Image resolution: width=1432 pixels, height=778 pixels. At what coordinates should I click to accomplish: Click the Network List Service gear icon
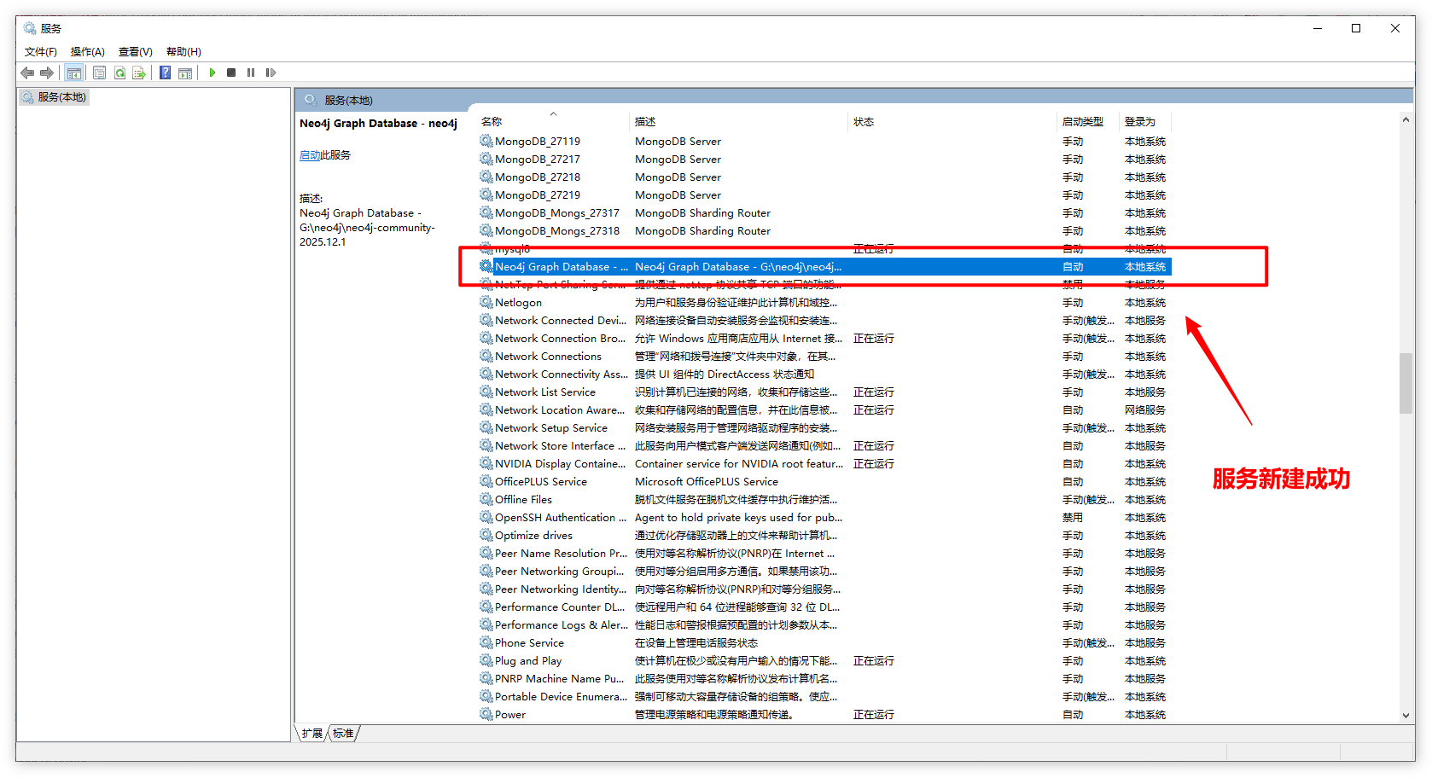[x=486, y=392]
